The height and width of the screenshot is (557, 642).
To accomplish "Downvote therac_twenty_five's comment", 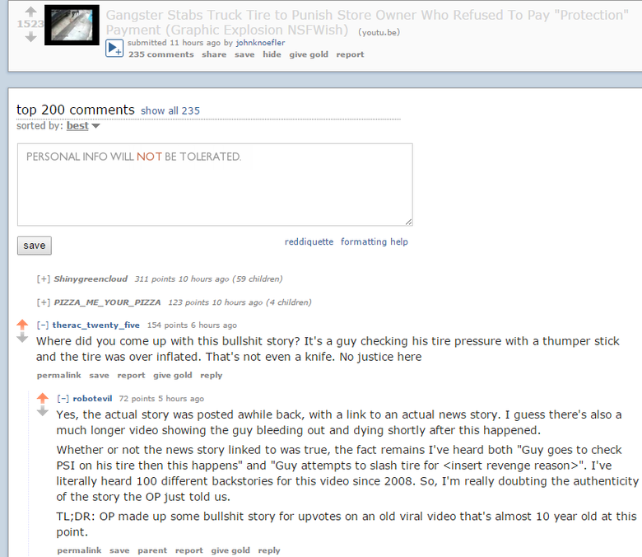I will [22, 338].
